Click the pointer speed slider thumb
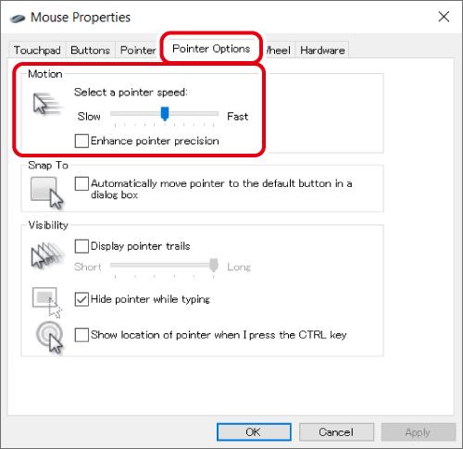Image resolution: width=463 pixels, height=449 pixels. (x=165, y=114)
